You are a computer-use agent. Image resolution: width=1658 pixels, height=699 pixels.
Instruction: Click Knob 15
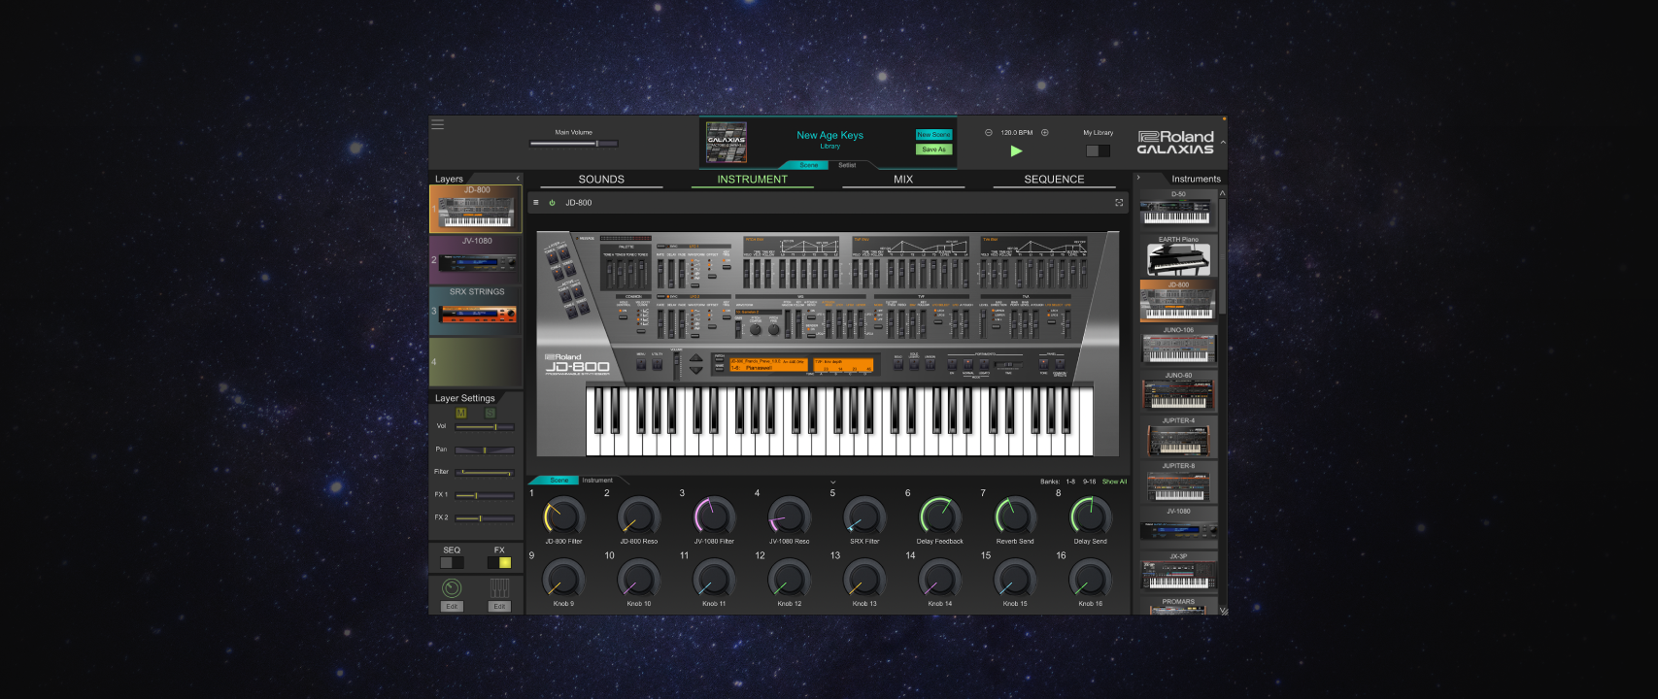tap(1015, 580)
